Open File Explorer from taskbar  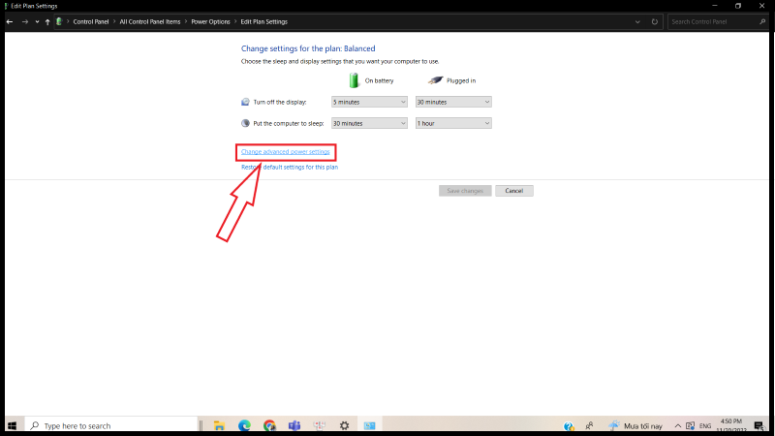[x=219, y=425]
